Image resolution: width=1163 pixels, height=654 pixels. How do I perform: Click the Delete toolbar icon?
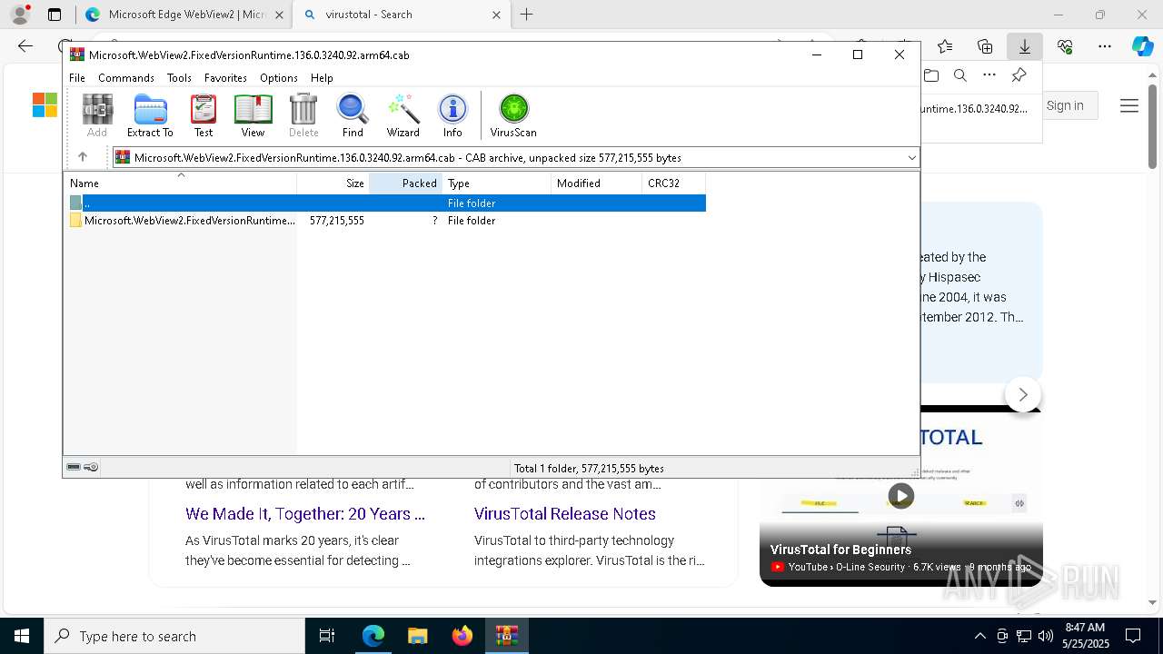(303, 115)
